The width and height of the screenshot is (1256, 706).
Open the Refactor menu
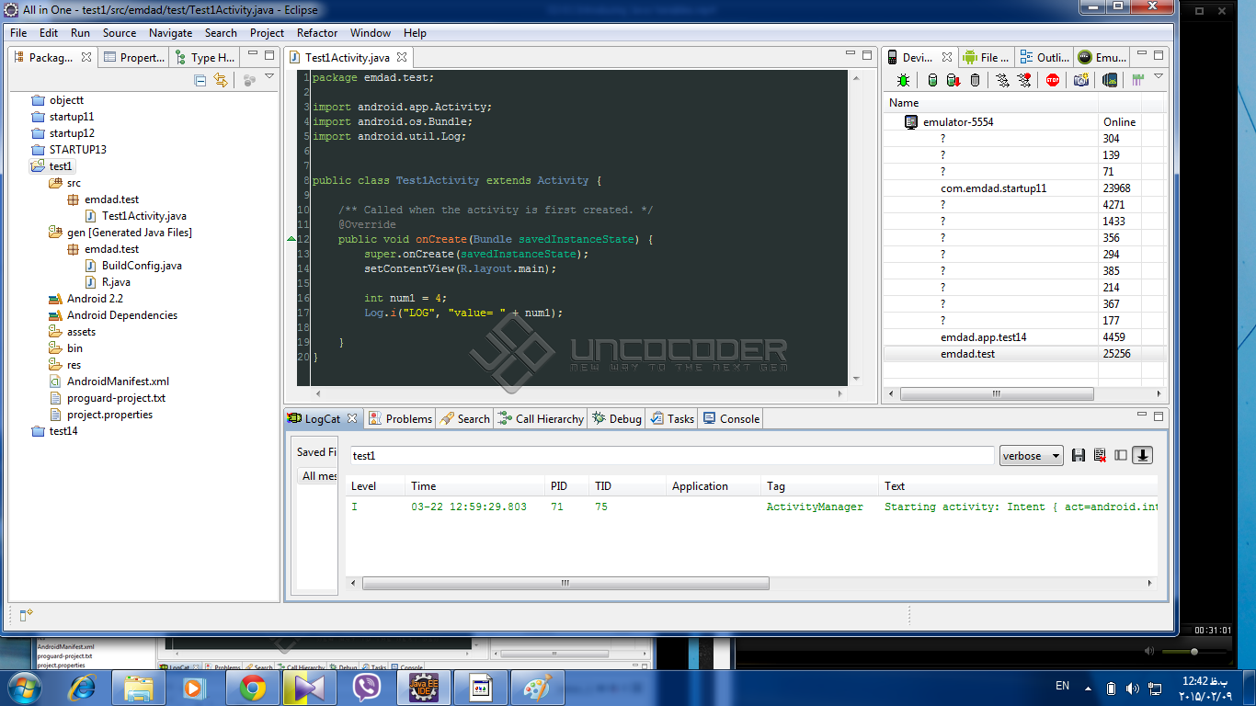pos(317,33)
